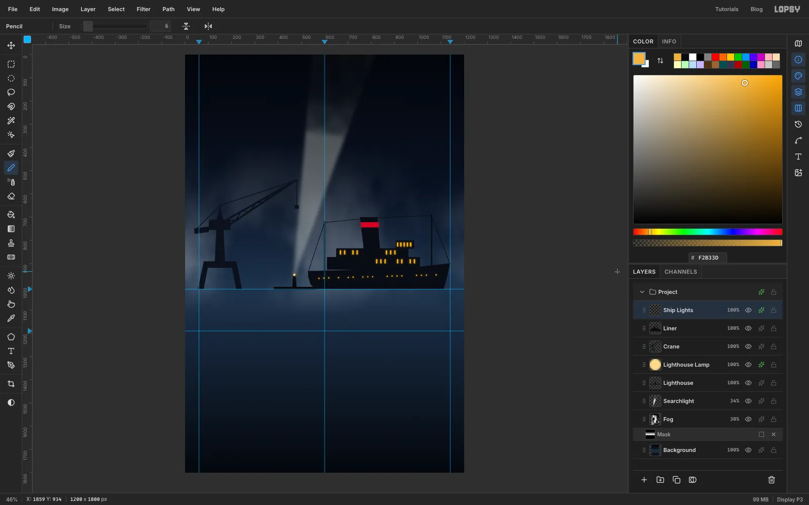Open the History panel icon
The height and width of the screenshot is (505, 809).
(x=798, y=124)
